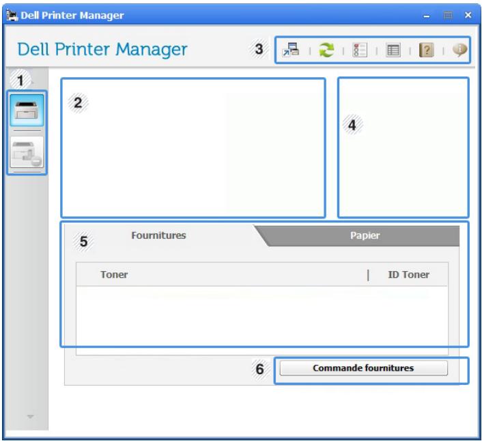Open the alert settings checklist icon
This screenshot has width=482, height=441.
[360, 50]
